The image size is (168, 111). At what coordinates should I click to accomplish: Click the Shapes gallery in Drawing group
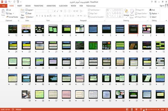(x=115, y=13)
